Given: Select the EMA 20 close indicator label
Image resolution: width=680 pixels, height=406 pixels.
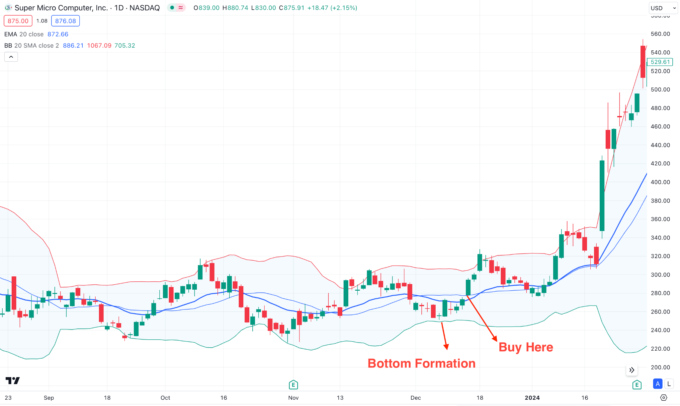Looking at the screenshot, I should coord(24,34).
